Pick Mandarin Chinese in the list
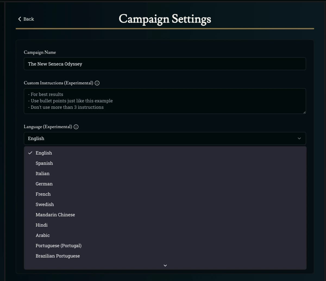326x281 pixels. pos(55,215)
